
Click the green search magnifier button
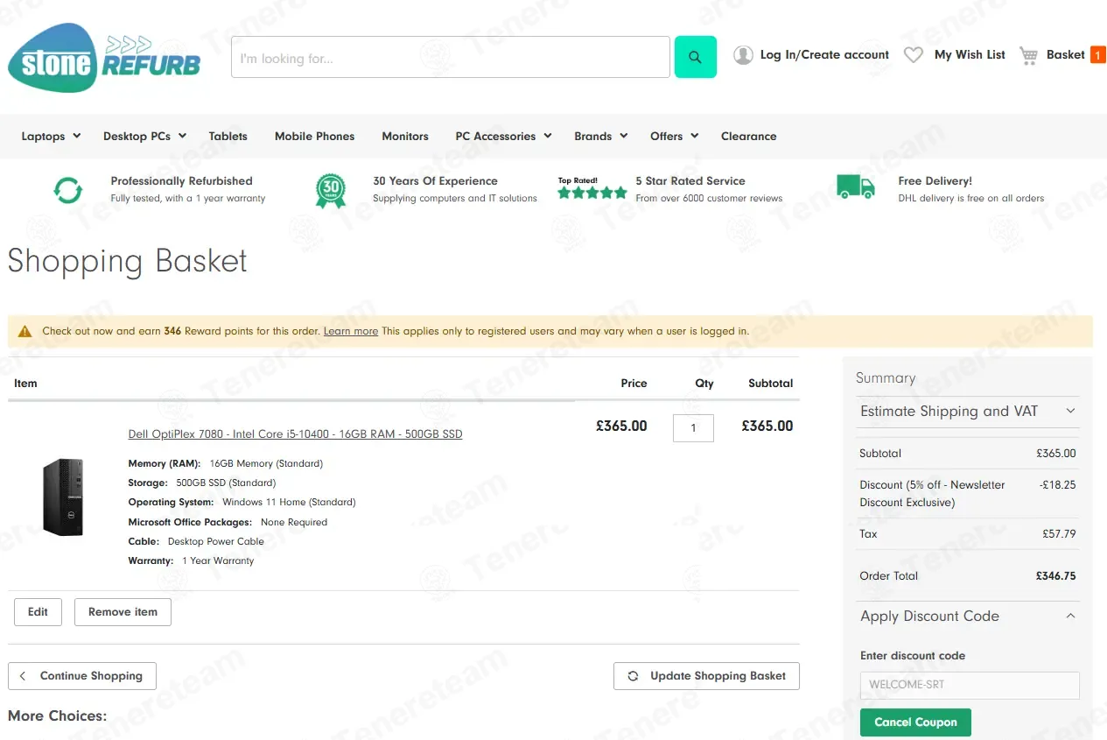point(695,57)
